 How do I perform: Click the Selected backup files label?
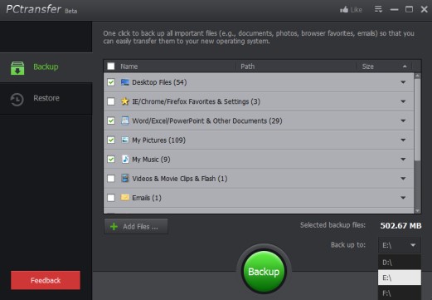point(332,225)
